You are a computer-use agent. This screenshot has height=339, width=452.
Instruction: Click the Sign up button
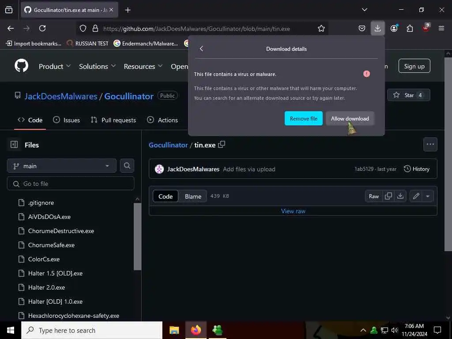tap(414, 66)
